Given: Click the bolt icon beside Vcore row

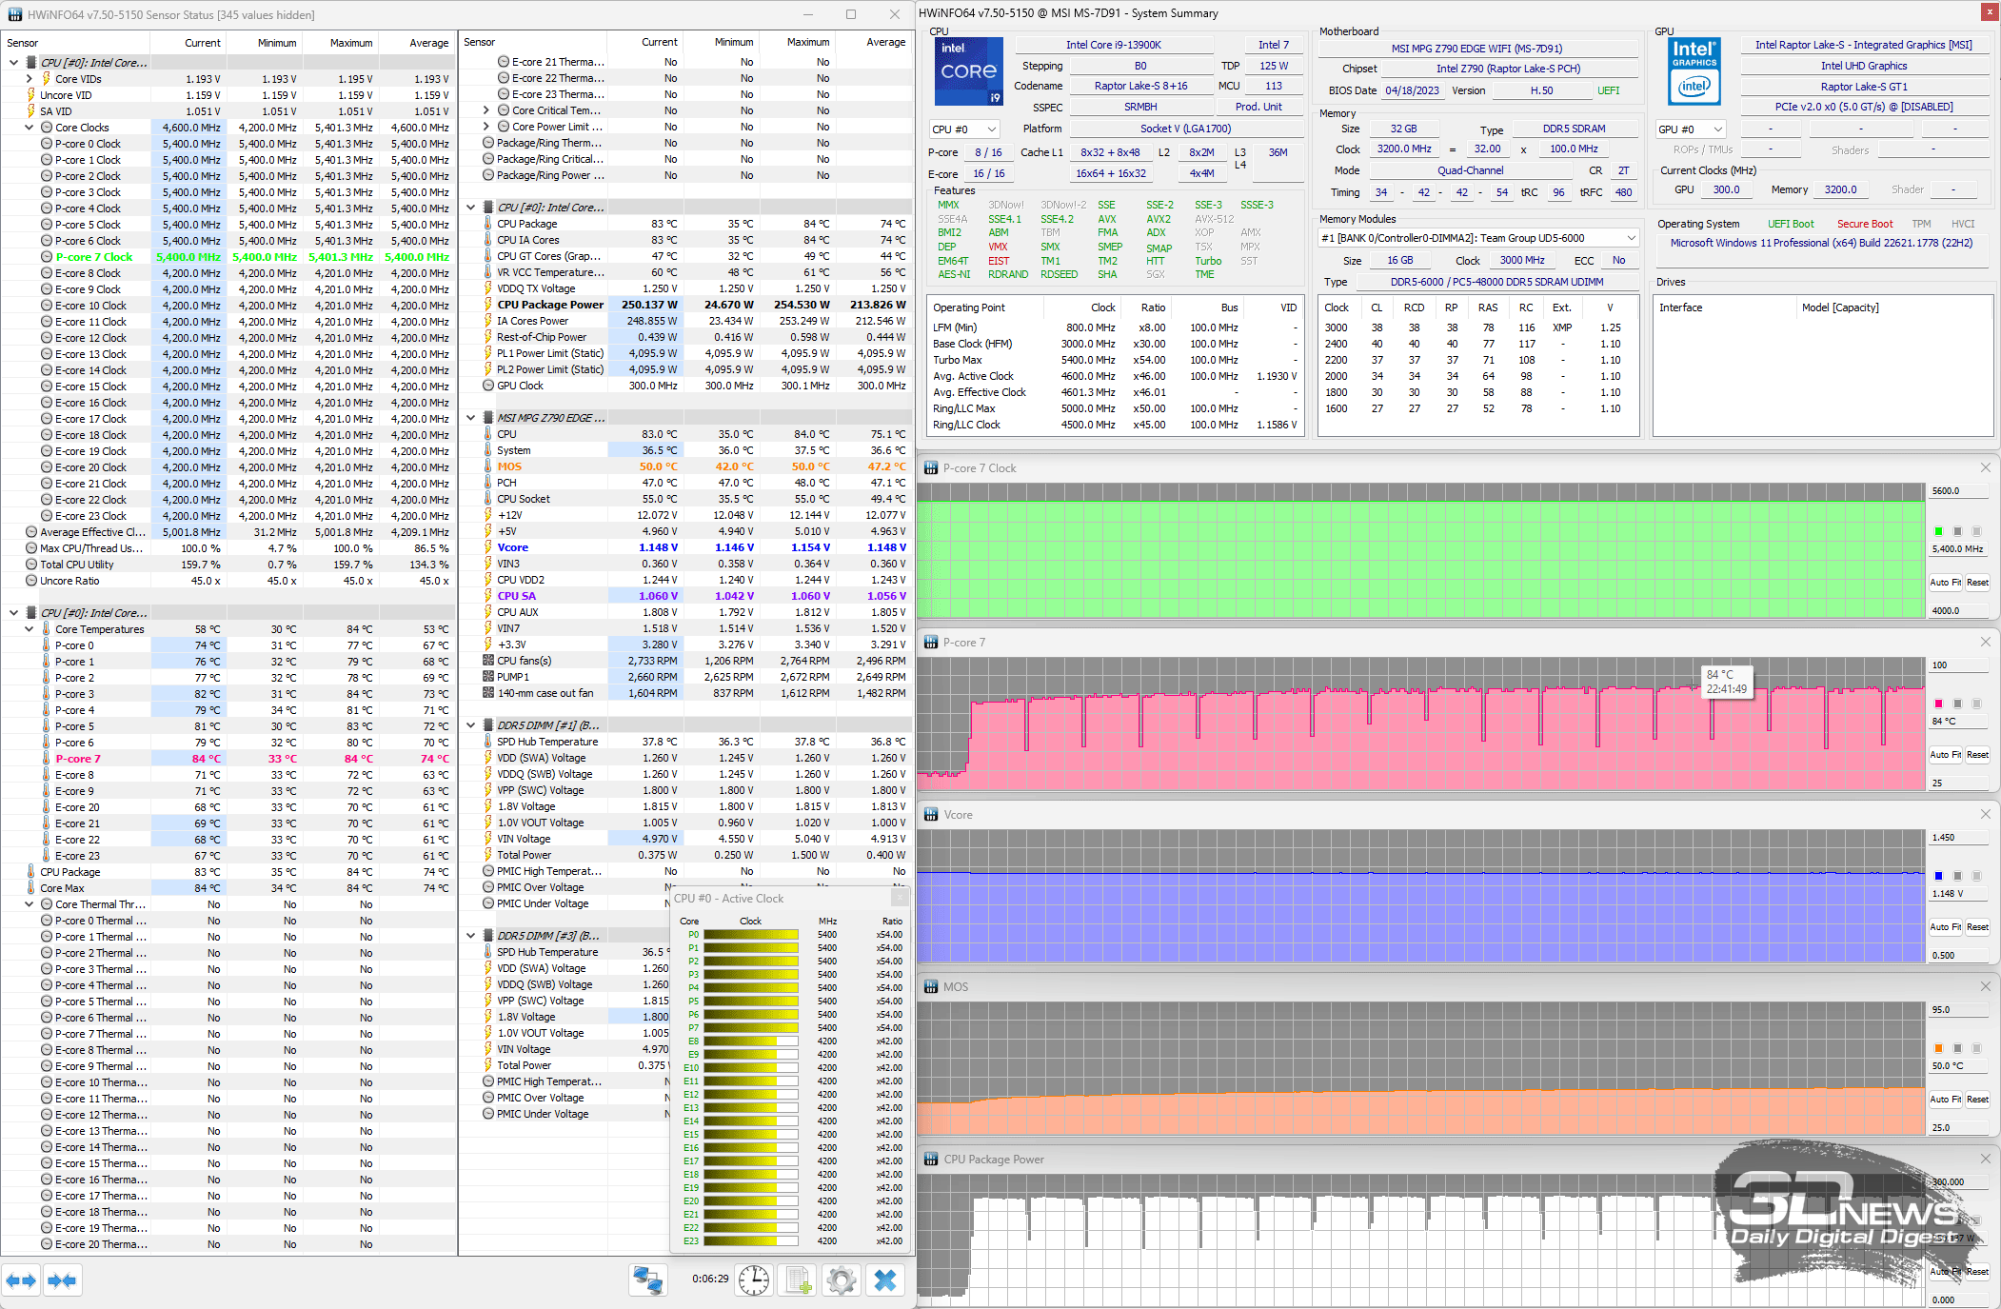Looking at the screenshot, I should [488, 547].
